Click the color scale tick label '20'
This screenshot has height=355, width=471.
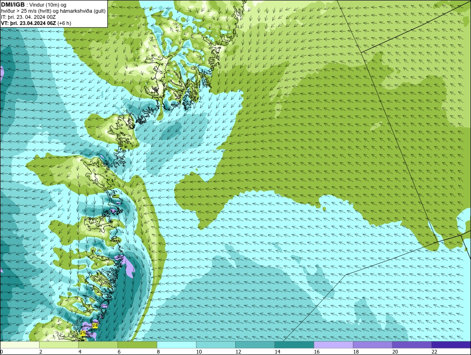pyautogui.click(x=395, y=352)
